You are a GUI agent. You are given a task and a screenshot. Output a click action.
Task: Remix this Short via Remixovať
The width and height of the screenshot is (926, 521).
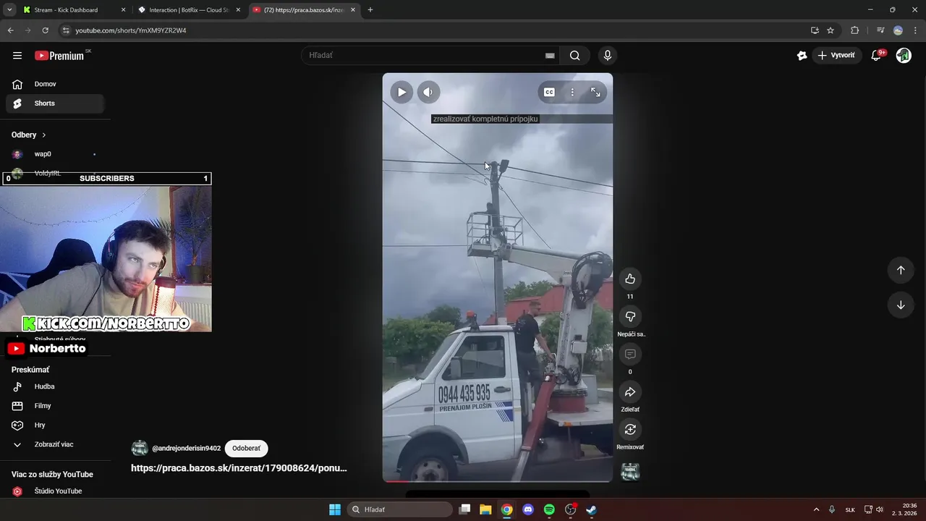(630, 429)
